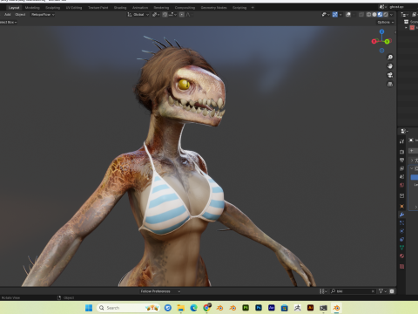Click the pan view hand icon
Image resolution: width=418 pixels, height=314 pixels.
(390, 66)
